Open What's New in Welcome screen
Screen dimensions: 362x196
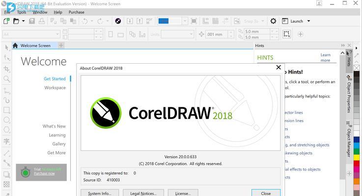(54, 126)
